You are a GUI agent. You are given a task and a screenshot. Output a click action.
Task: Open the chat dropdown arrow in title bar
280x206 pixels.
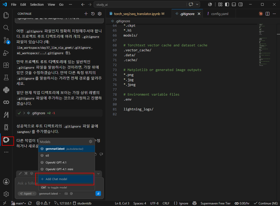pyautogui.click(x=197, y=4)
